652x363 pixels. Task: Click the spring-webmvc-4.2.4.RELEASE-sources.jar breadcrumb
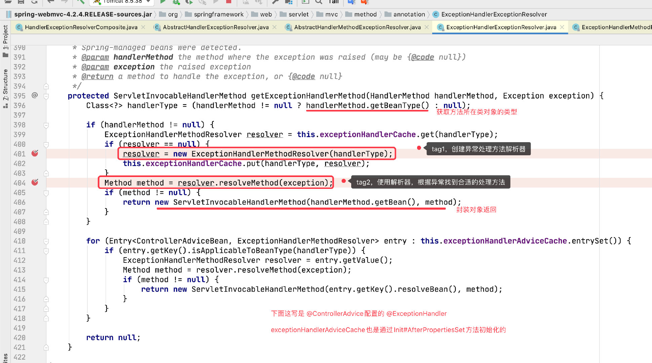point(79,14)
